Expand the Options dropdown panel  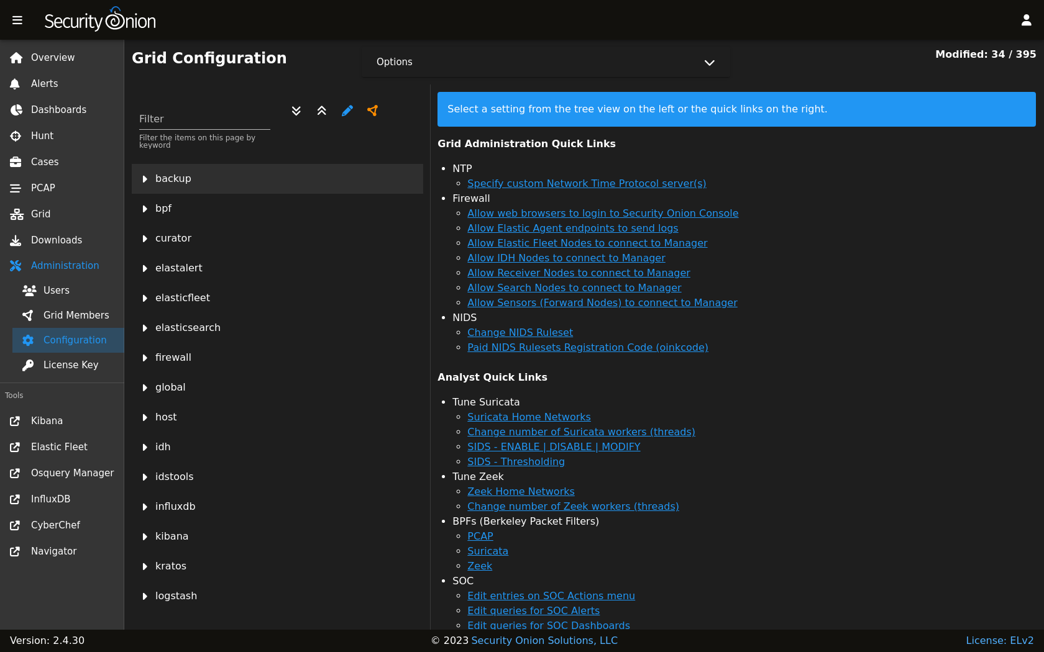coord(546,62)
